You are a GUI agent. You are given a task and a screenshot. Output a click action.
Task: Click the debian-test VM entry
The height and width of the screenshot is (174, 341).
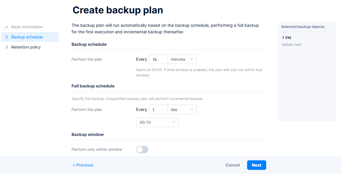click(292, 45)
